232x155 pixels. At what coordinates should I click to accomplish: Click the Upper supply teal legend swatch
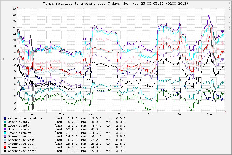(x=5, y=122)
